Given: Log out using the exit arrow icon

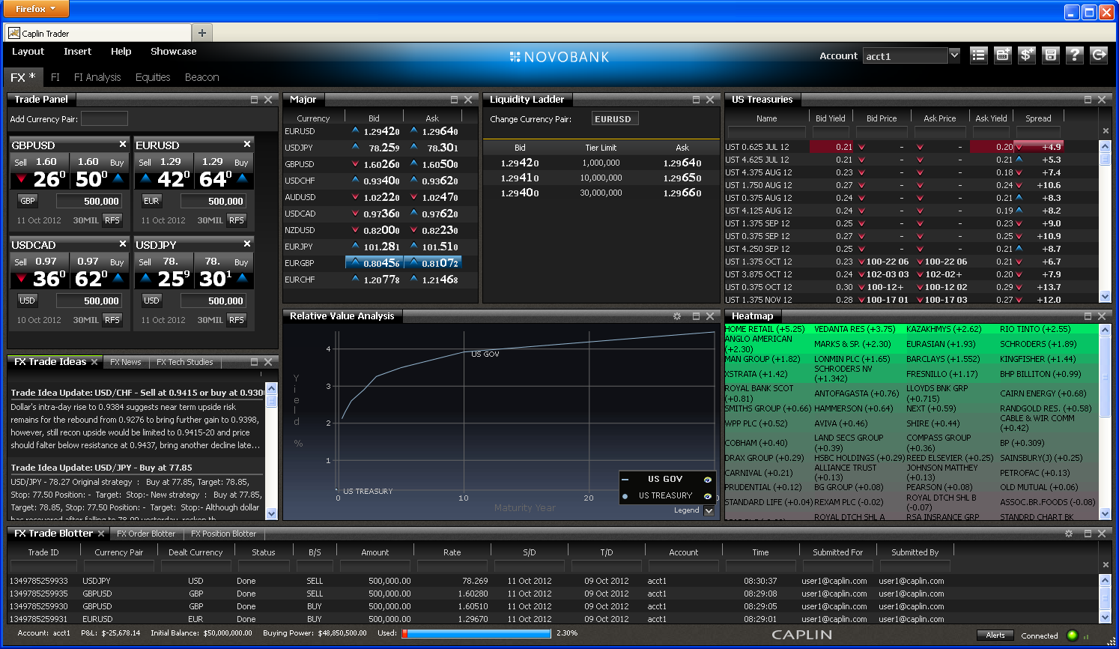Looking at the screenshot, I should click(x=1099, y=55).
